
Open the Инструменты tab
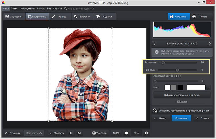pyautogui.click(x=37, y=16)
